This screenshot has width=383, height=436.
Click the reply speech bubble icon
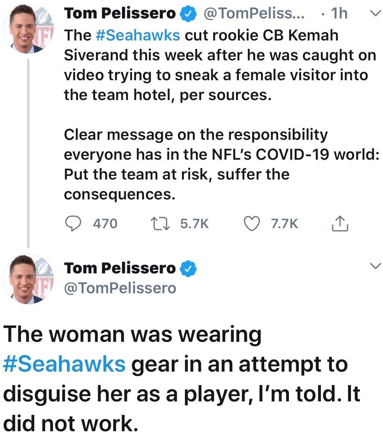pos(73,223)
